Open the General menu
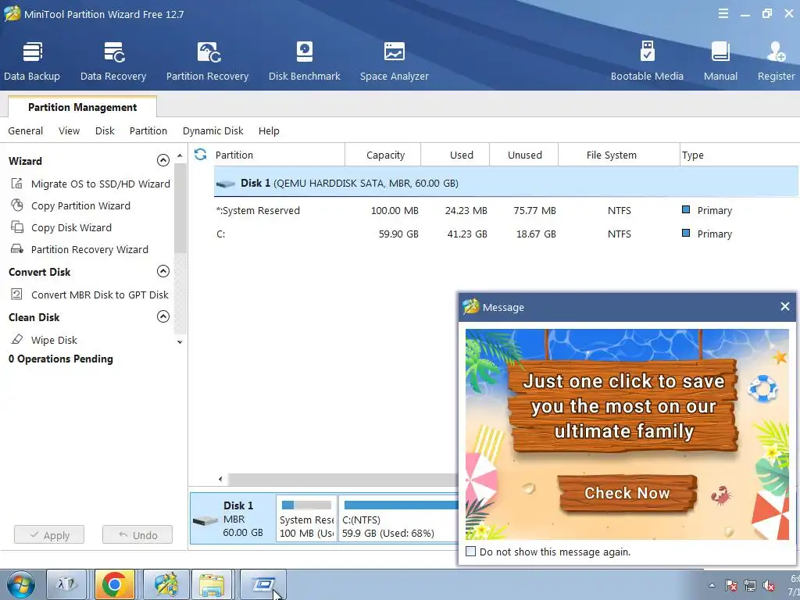 (x=26, y=130)
